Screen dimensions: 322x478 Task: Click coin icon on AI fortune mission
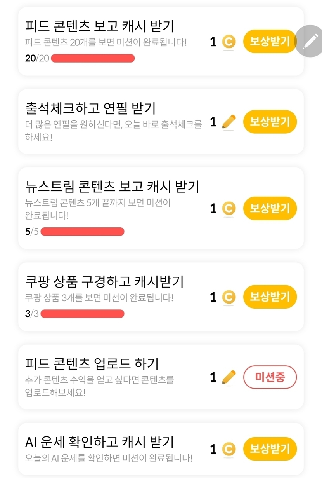pos(229,449)
